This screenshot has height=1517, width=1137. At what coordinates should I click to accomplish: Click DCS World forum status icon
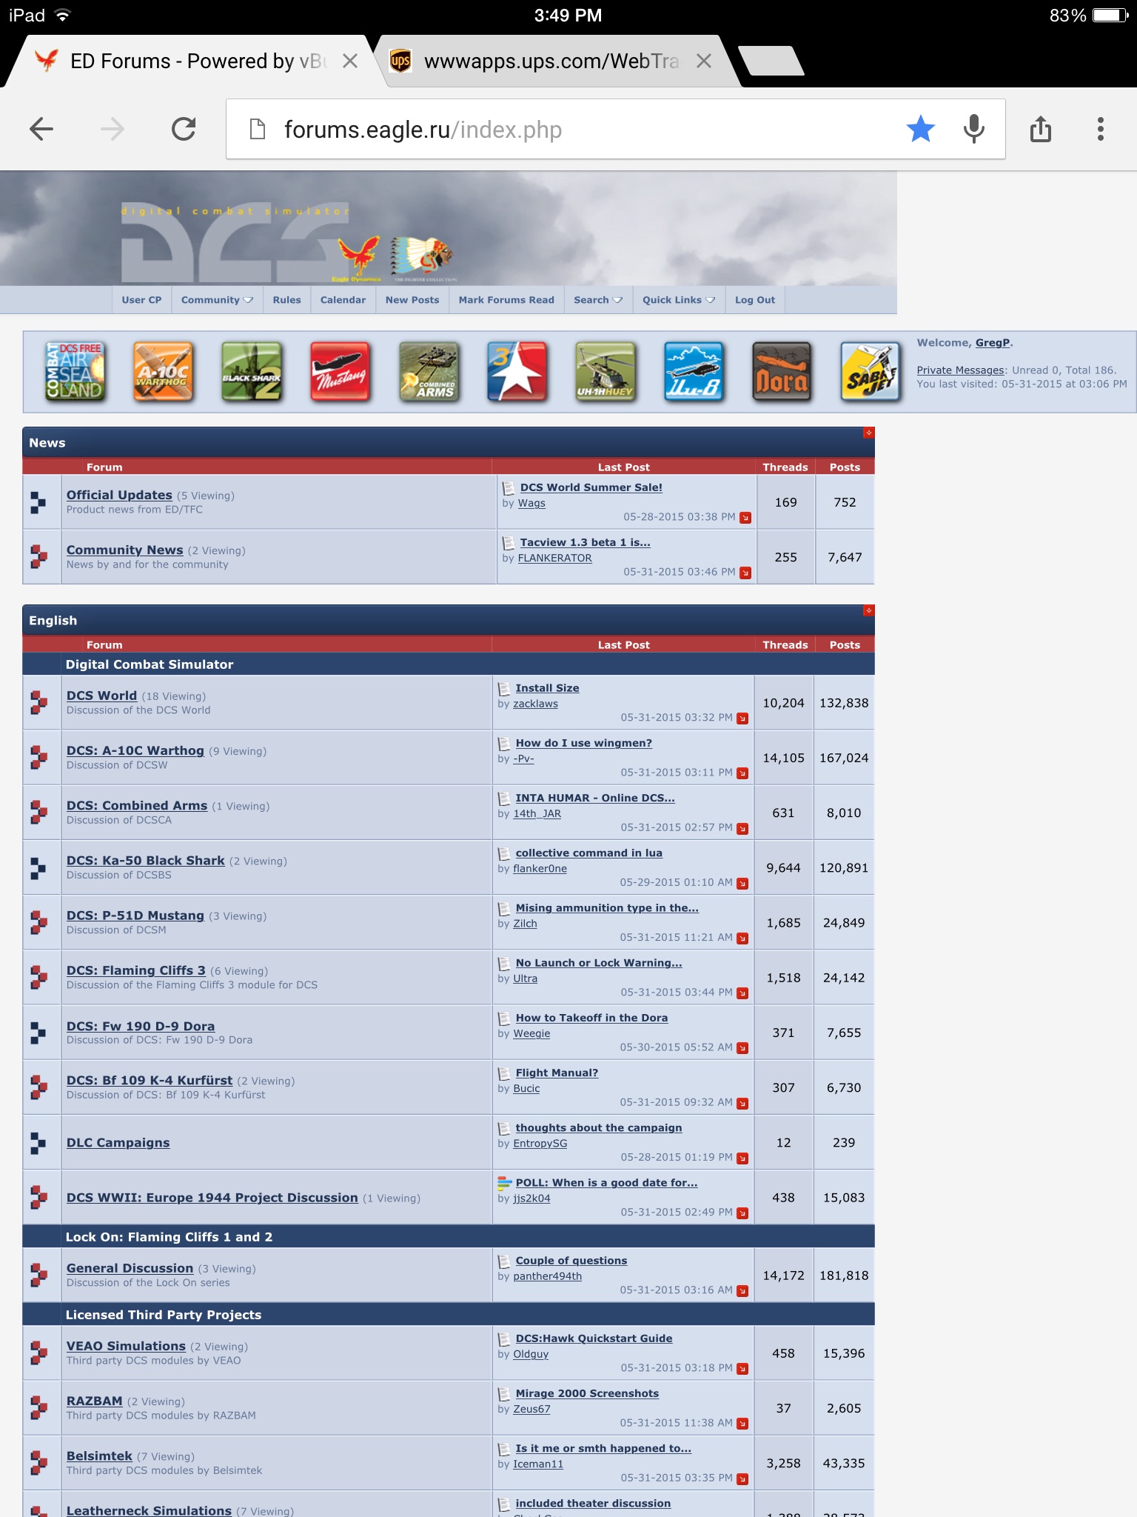(x=38, y=702)
